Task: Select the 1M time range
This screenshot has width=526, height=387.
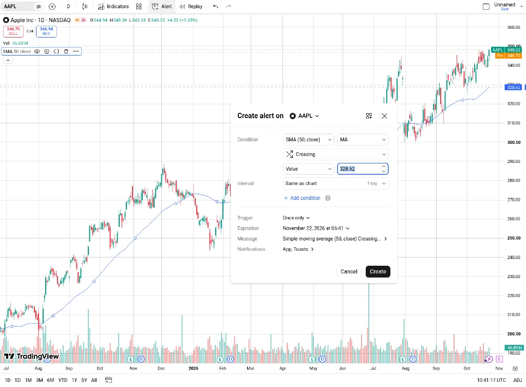Action: [29, 380]
